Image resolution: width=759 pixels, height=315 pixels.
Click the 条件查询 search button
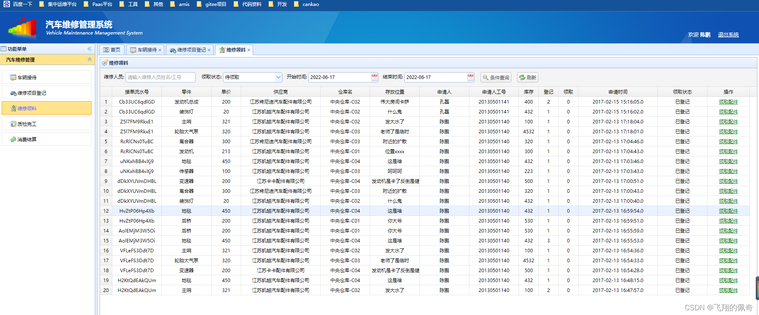tap(496, 77)
